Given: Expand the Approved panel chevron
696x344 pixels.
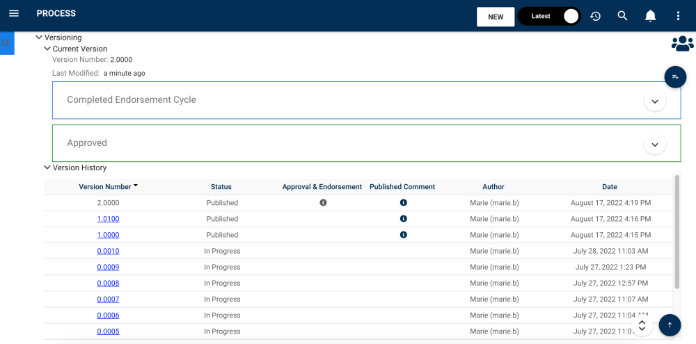Looking at the screenshot, I should (x=654, y=145).
